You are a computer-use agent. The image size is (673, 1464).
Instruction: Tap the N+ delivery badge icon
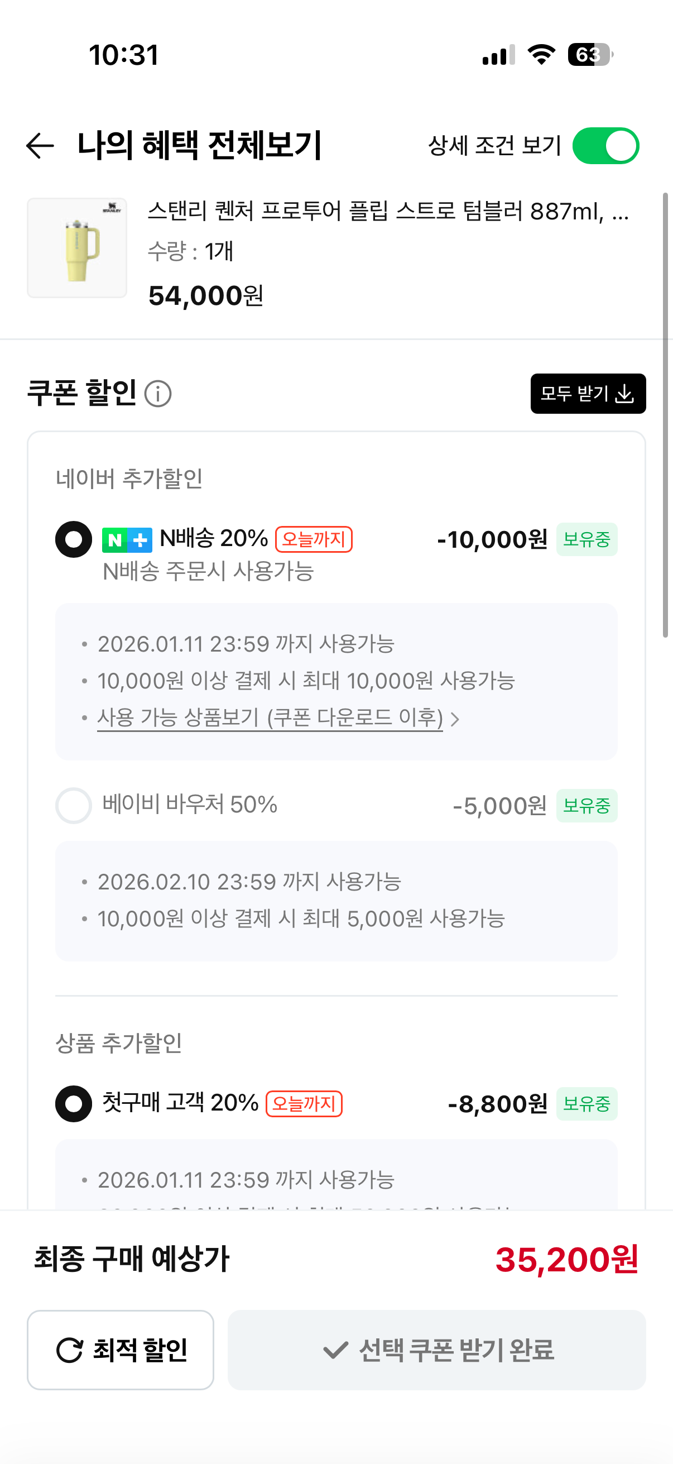pos(127,540)
